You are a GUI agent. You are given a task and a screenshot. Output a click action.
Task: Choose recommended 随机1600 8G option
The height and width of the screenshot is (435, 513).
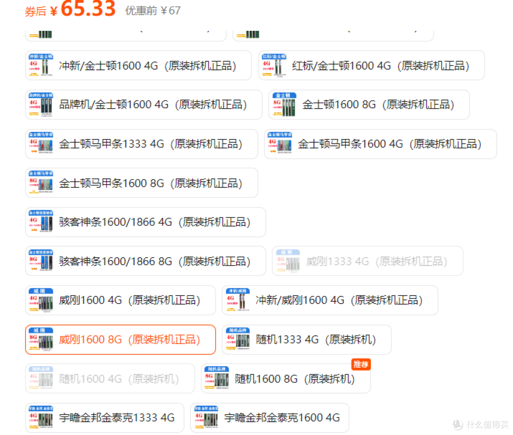click(x=285, y=379)
